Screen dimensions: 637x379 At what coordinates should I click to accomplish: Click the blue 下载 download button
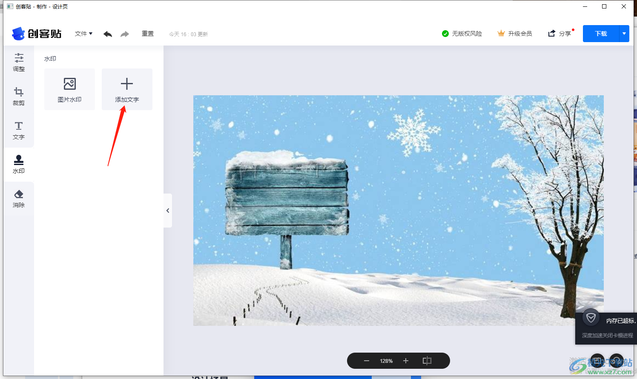[x=601, y=34]
